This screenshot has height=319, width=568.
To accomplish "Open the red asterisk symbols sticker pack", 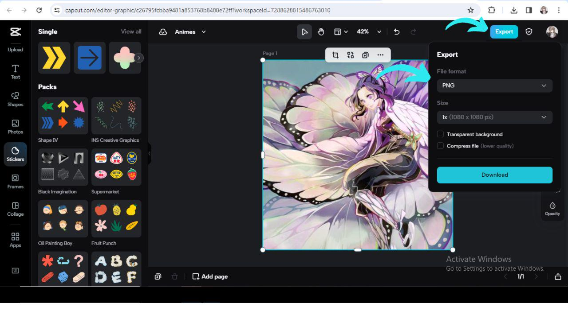I will tap(63, 269).
